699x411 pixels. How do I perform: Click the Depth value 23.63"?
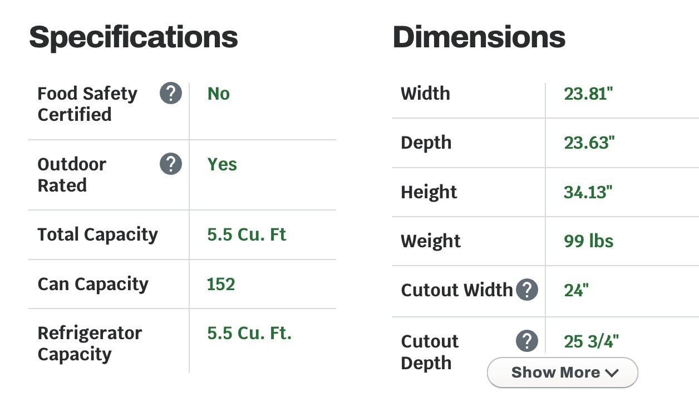tap(589, 143)
